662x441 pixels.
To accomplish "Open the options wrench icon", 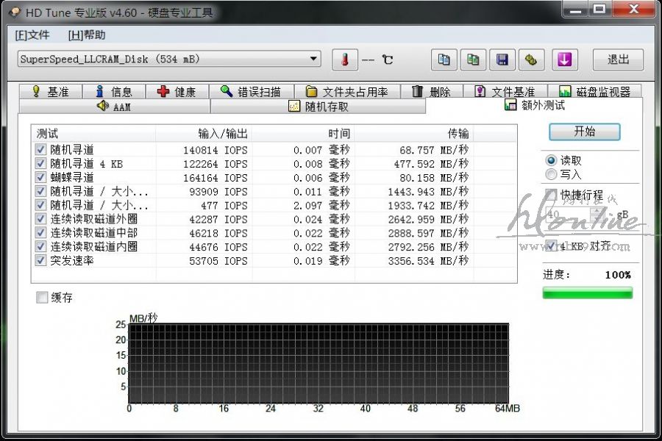I will (531, 60).
